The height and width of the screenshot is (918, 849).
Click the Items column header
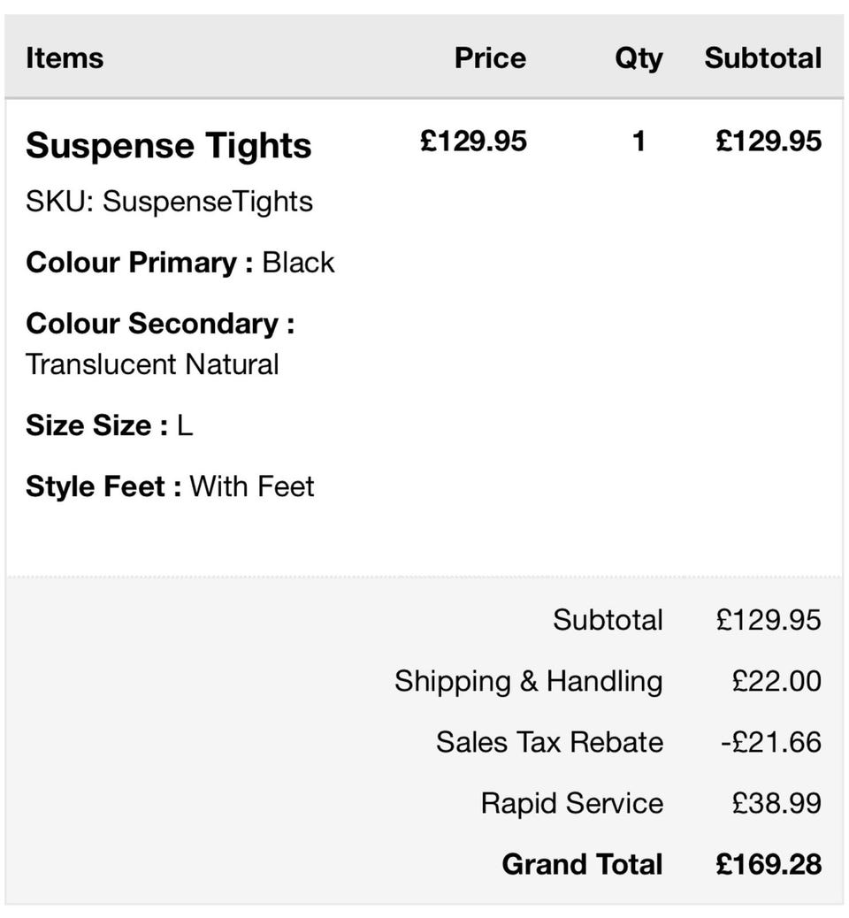(65, 58)
